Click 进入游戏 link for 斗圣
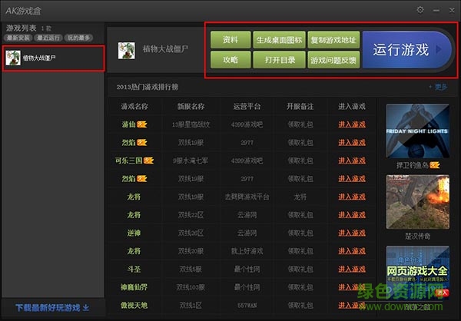 (350, 269)
